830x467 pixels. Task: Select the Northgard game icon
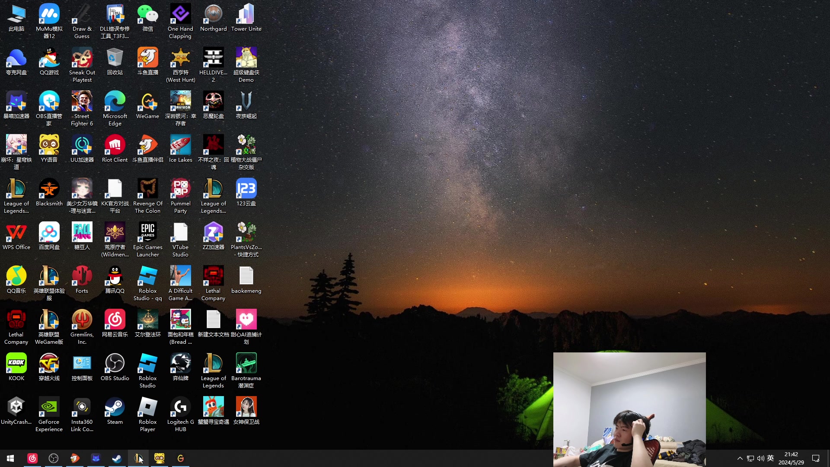pyautogui.click(x=213, y=18)
